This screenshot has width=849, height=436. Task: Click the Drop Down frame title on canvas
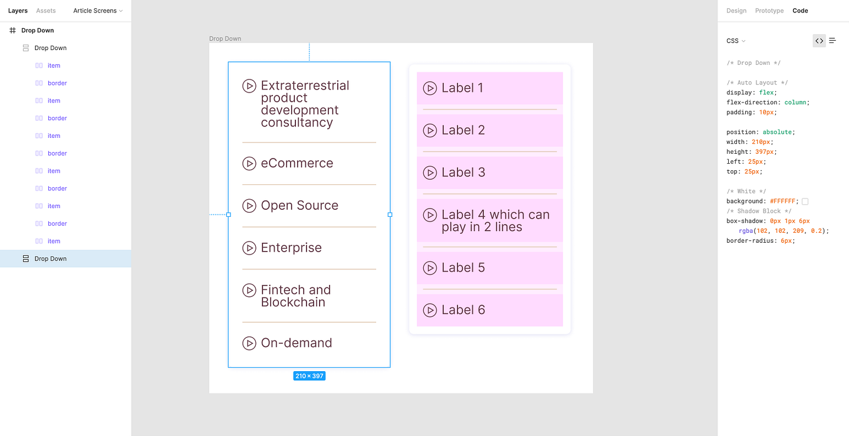tap(225, 39)
